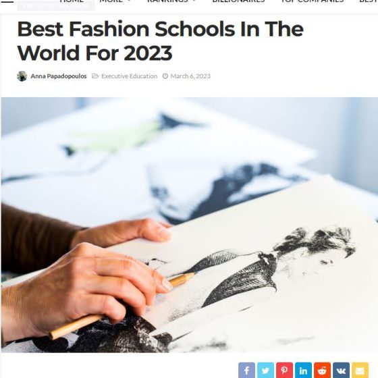Viewport: 378px width, 378px height.
Task: Expand the MORE dropdown in navigation
Action: (115, 1)
